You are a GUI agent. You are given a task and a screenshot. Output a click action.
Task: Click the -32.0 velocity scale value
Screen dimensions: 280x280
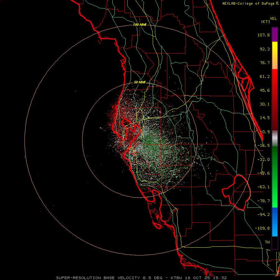[x=264, y=160]
